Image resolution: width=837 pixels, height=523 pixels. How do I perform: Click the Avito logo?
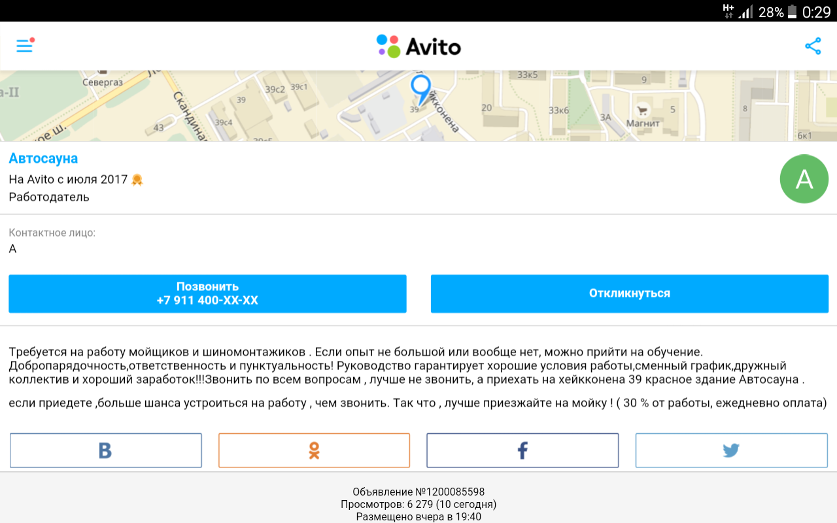pos(418,46)
